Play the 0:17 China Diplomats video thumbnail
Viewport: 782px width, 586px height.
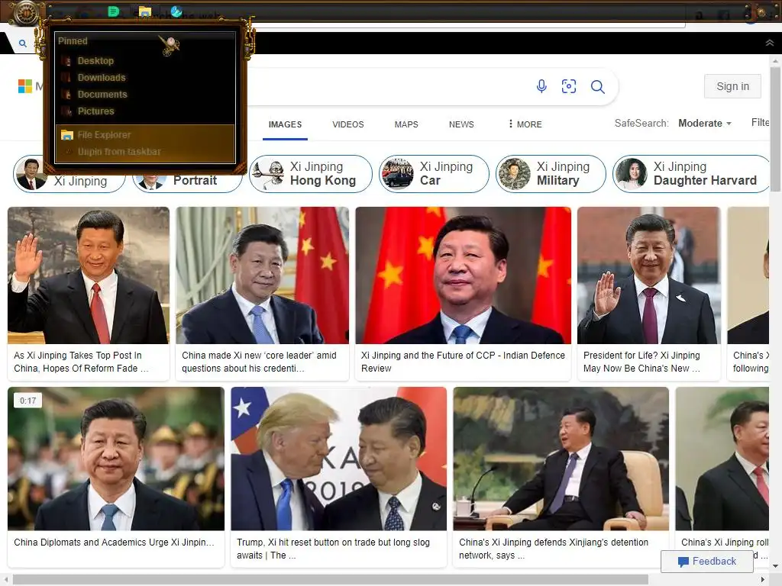[x=116, y=459]
